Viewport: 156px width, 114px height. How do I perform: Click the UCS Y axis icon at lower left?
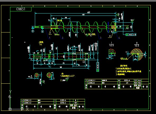(10, 92)
